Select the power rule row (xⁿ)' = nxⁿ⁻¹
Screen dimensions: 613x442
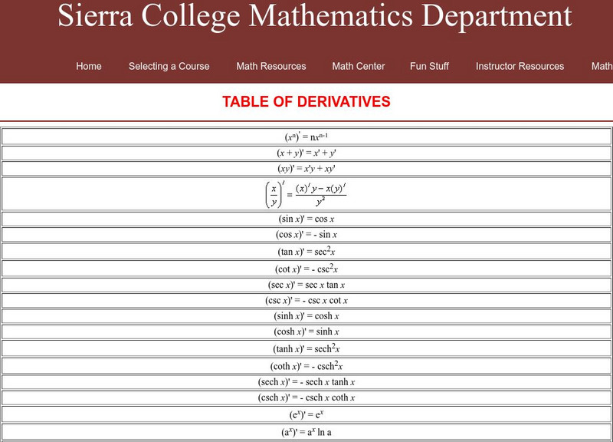[306, 137]
